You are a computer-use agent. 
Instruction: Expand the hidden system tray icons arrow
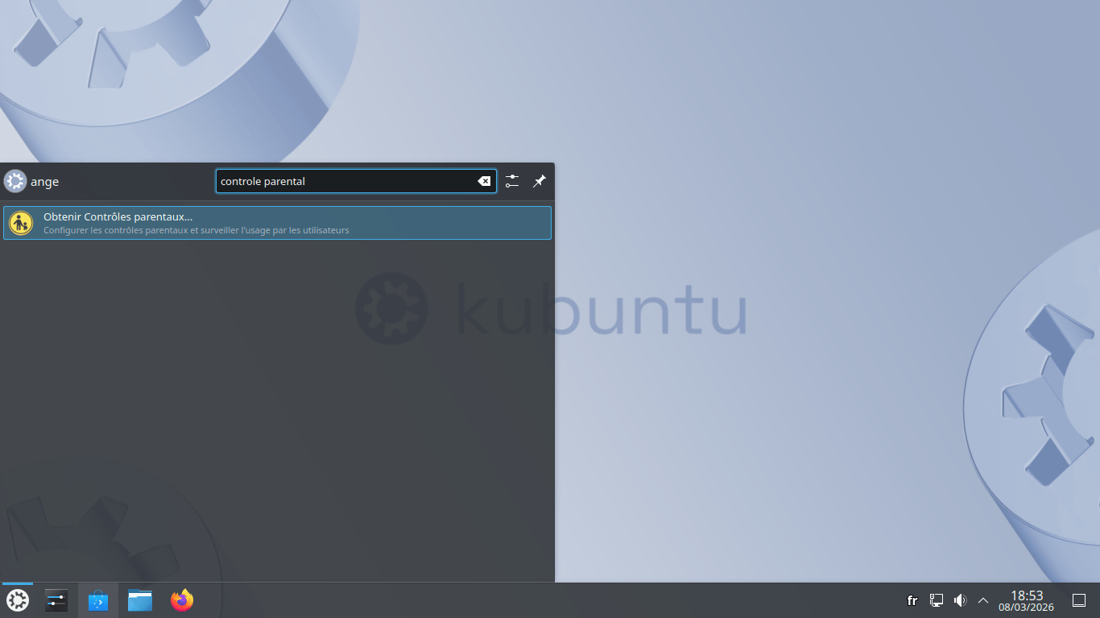point(983,600)
